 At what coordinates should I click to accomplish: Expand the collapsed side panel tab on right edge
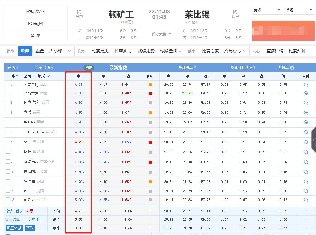(x=314, y=139)
